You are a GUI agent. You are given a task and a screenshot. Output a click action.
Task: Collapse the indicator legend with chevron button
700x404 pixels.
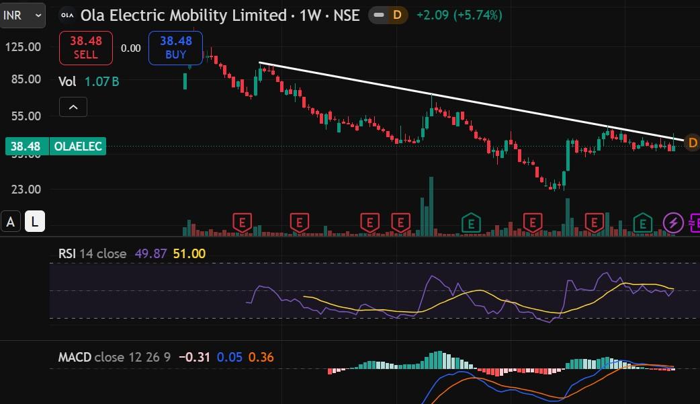point(73,108)
